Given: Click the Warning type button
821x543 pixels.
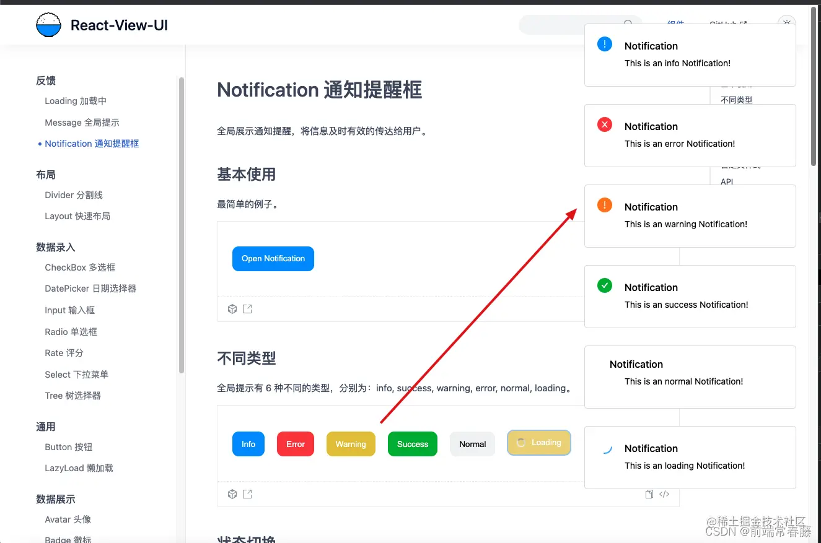Looking at the screenshot, I should pos(351,444).
